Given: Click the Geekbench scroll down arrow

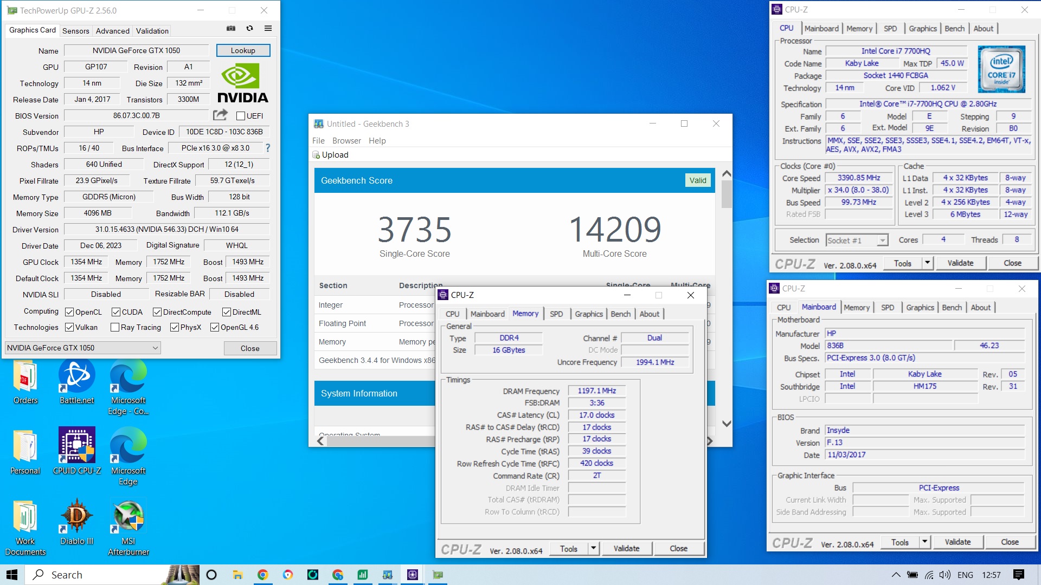Looking at the screenshot, I should tap(727, 424).
